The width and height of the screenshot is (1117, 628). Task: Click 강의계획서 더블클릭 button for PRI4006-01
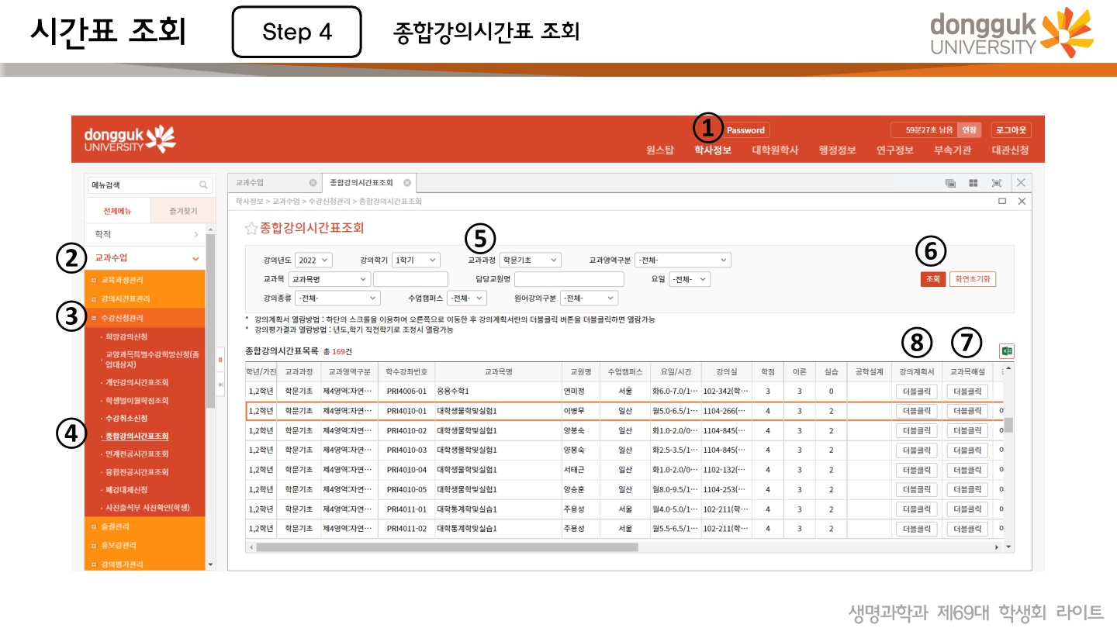click(x=917, y=392)
